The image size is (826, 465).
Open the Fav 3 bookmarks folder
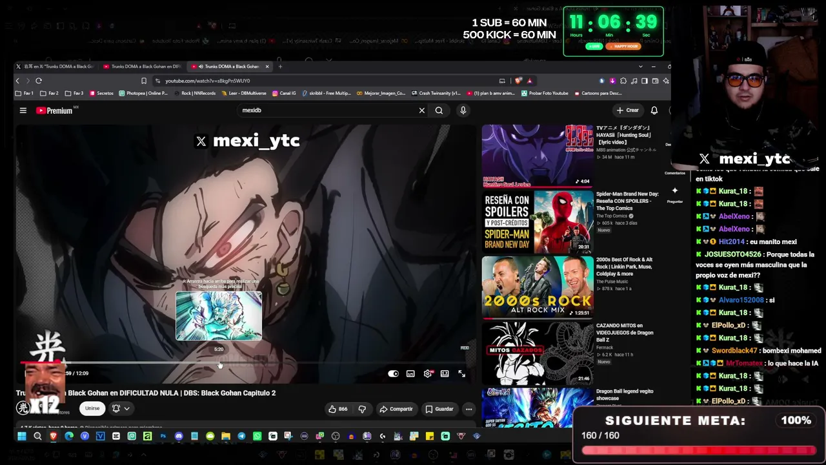click(x=74, y=94)
